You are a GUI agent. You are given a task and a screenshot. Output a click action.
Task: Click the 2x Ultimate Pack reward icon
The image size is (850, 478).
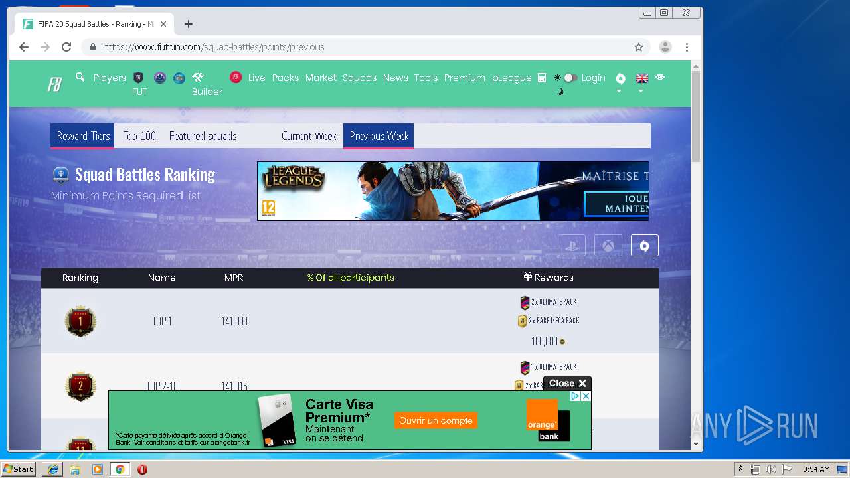coord(525,303)
